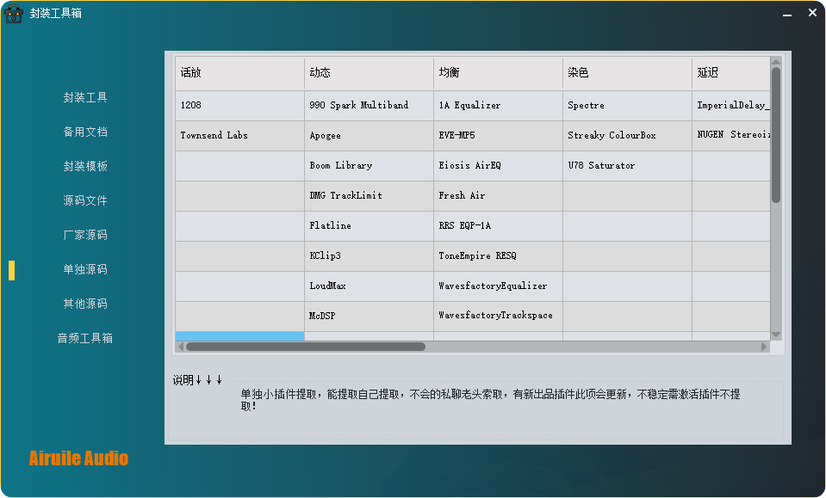Click the vertical scrollbar down arrow
826x498 pixels.
click(776, 335)
